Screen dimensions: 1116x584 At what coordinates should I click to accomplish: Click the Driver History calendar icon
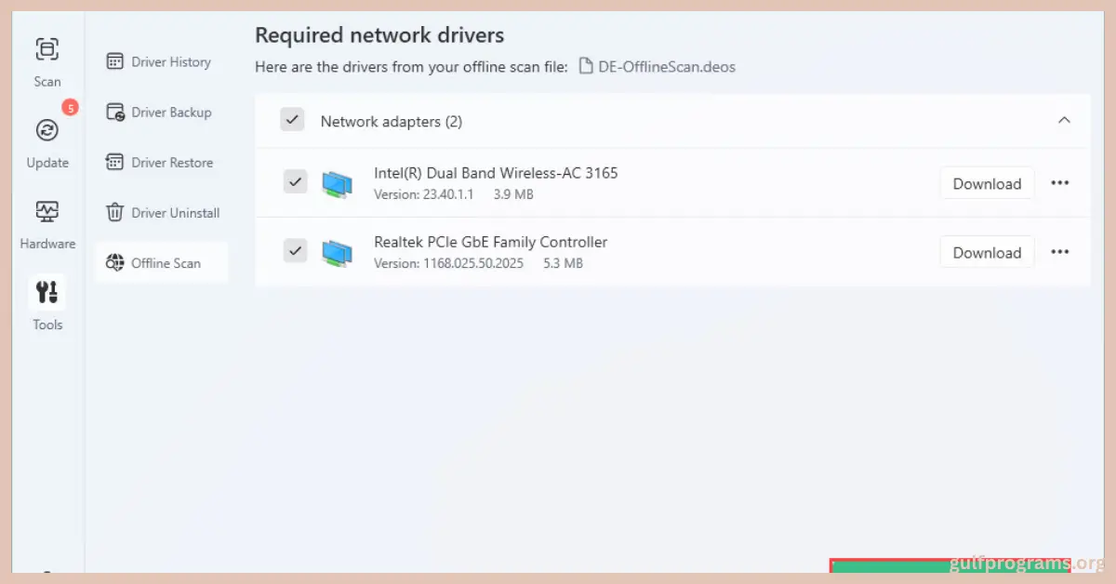click(115, 62)
